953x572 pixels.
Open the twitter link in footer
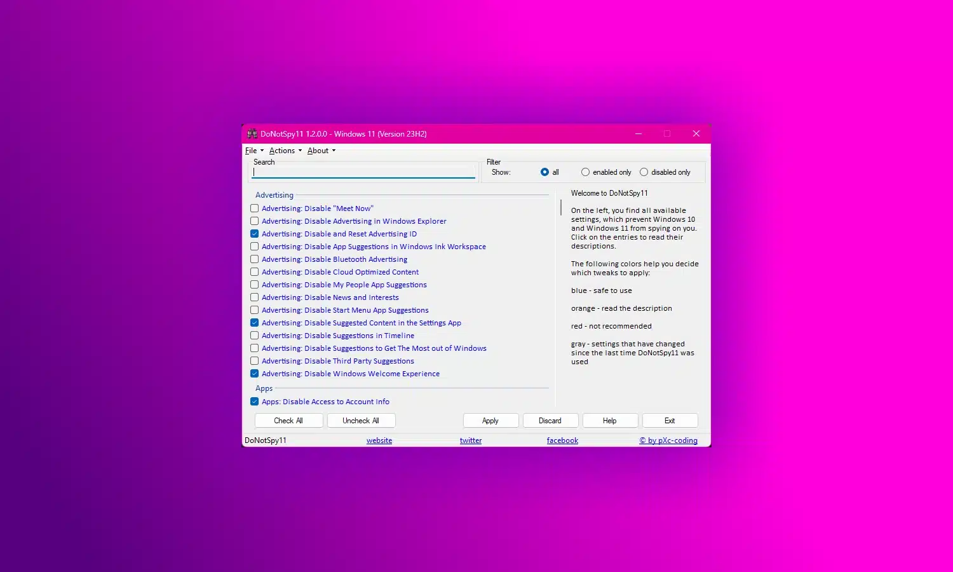(471, 440)
